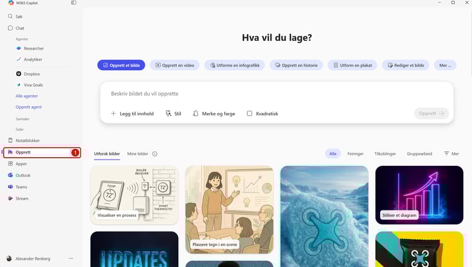Select the Gruppearbeid filter

[x=419, y=153]
